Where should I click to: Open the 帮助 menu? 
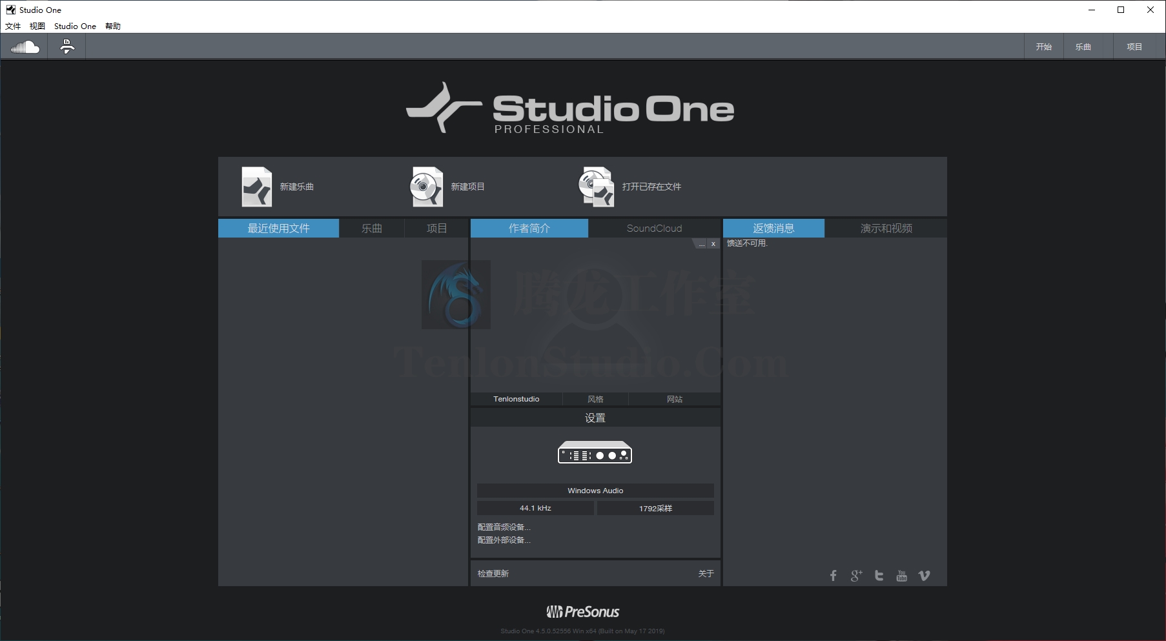113,26
